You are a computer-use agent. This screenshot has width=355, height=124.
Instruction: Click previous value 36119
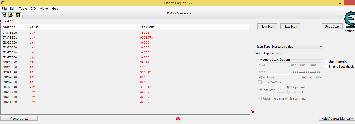(x=145, y=63)
